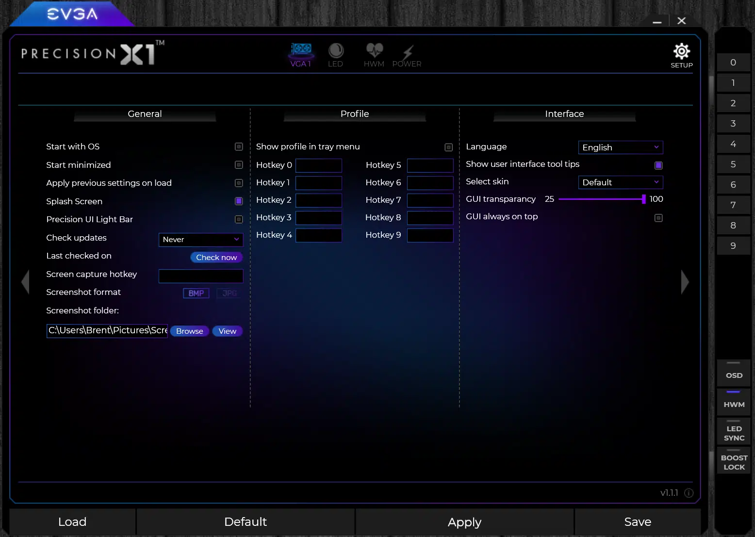Go to previous page with left arrow
Image resolution: width=755 pixels, height=537 pixels.
pos(25,282)
